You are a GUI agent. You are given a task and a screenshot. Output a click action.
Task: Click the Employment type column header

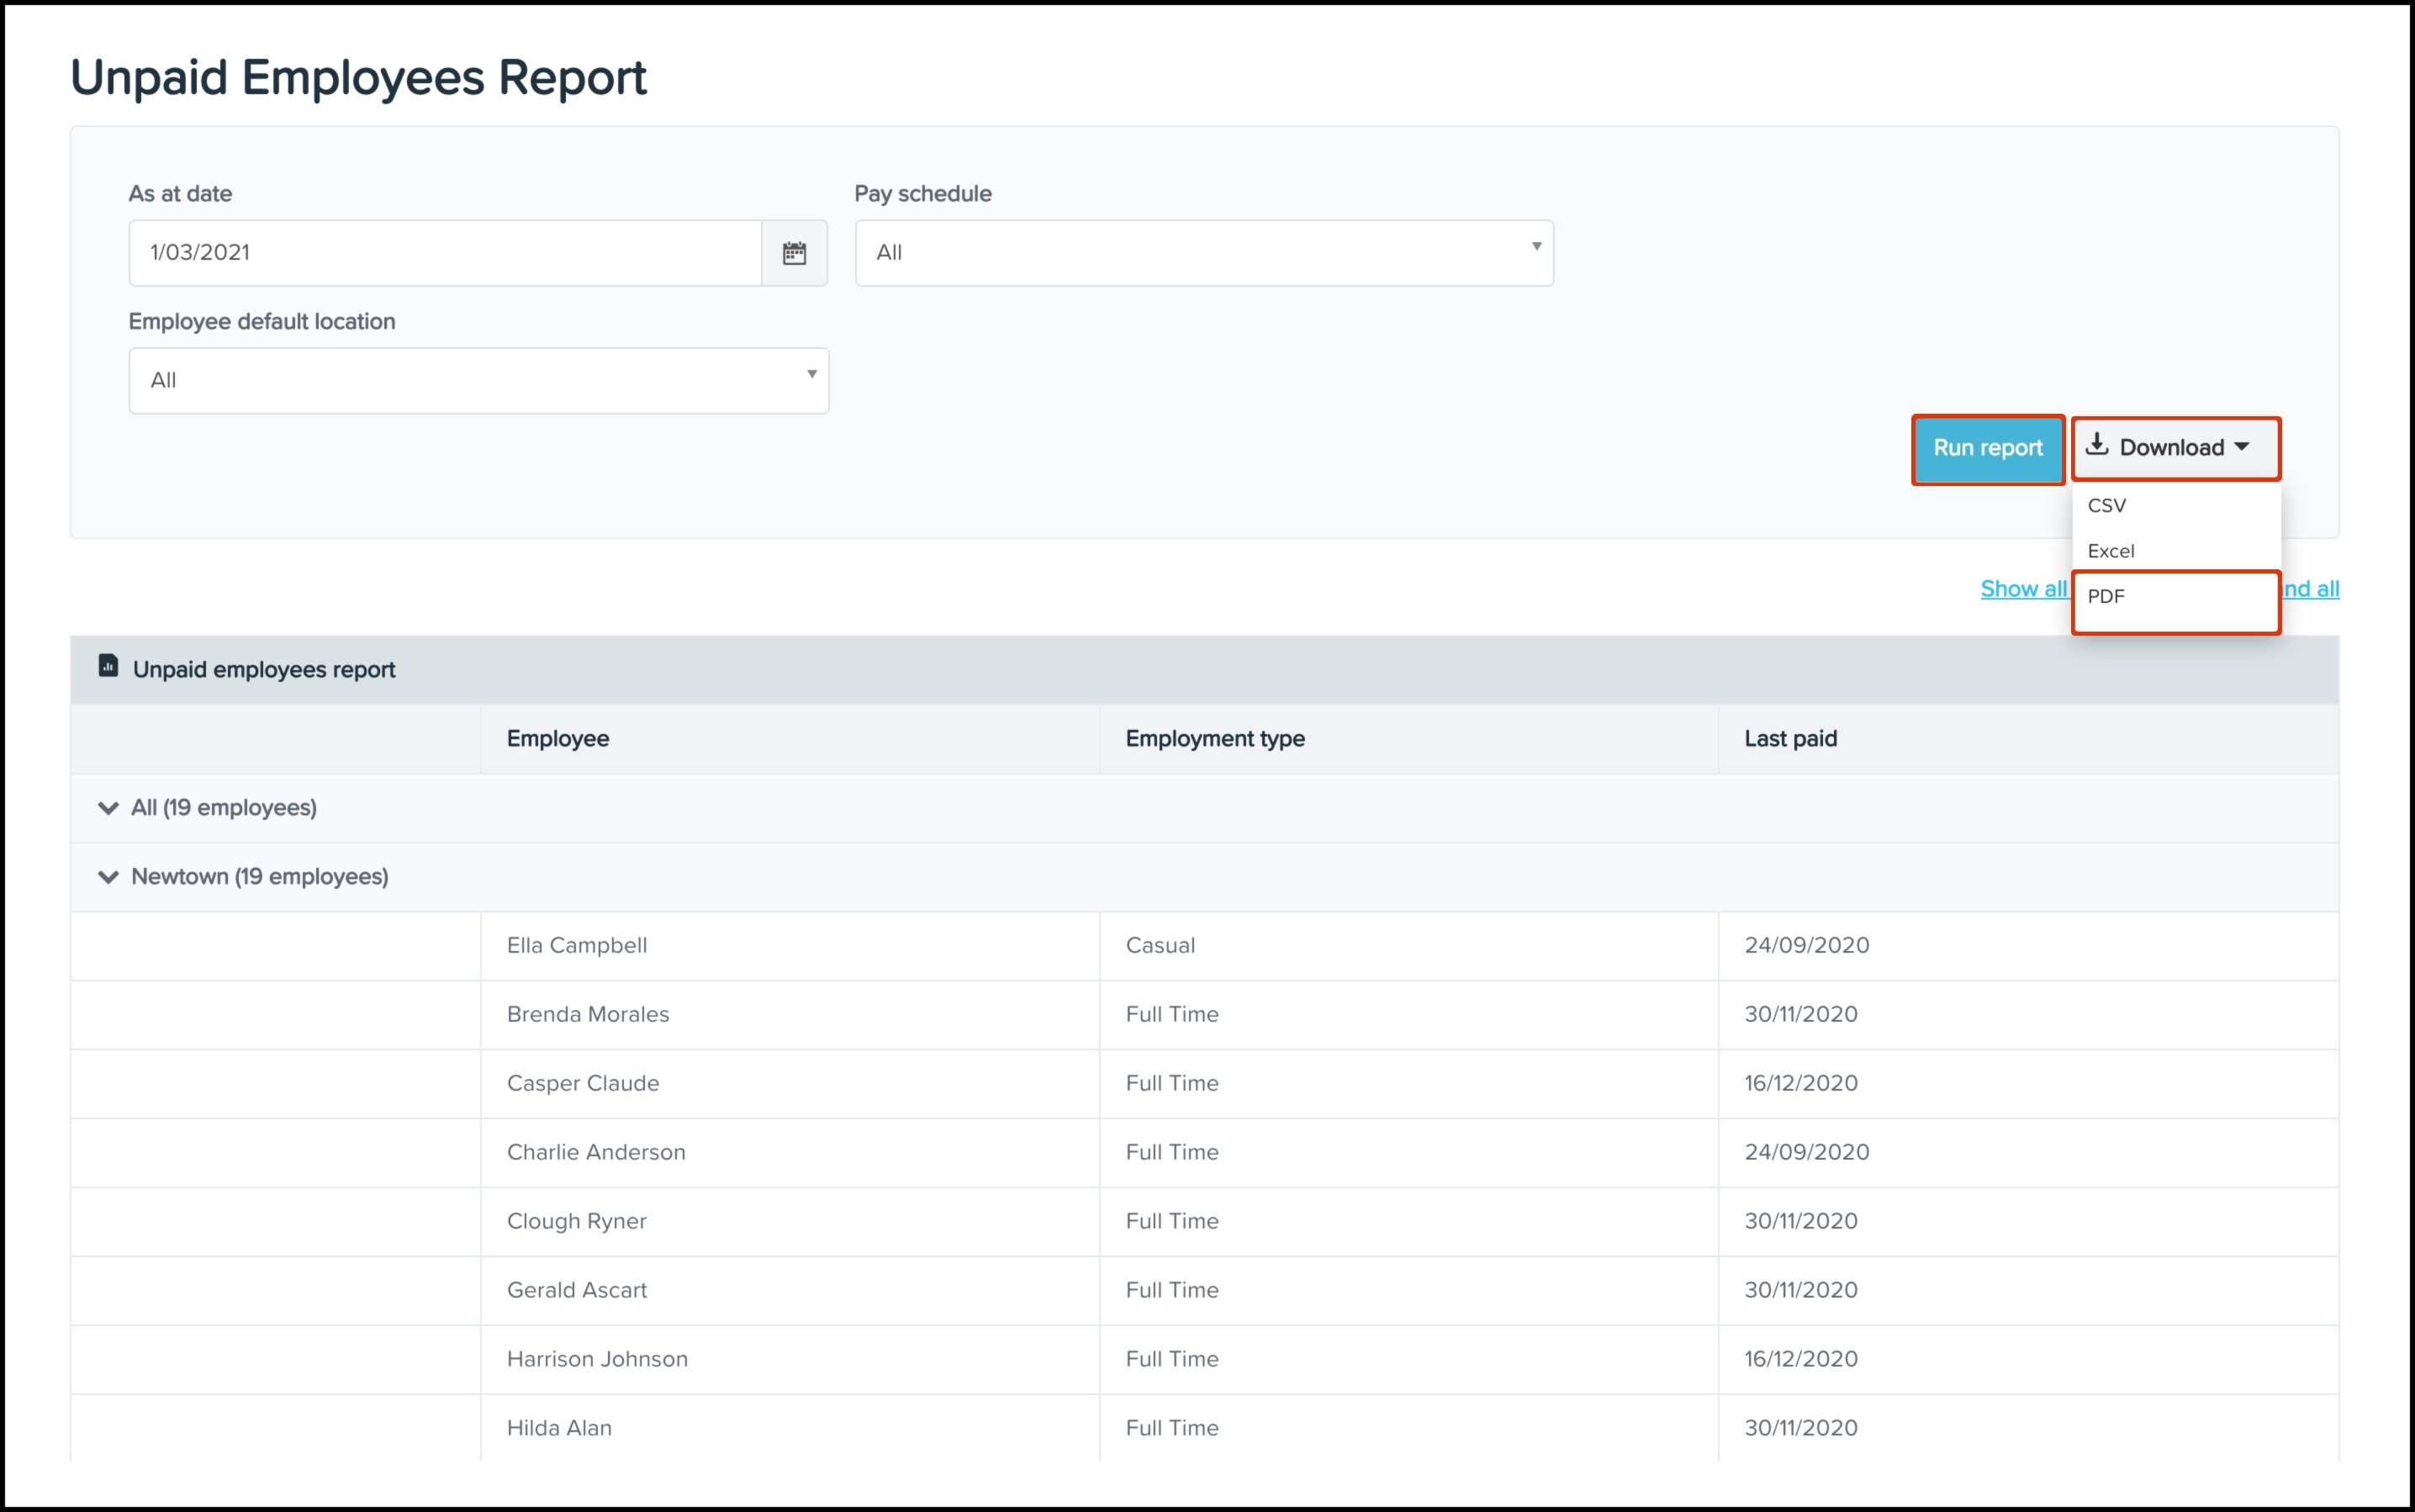click(1214, 739)
